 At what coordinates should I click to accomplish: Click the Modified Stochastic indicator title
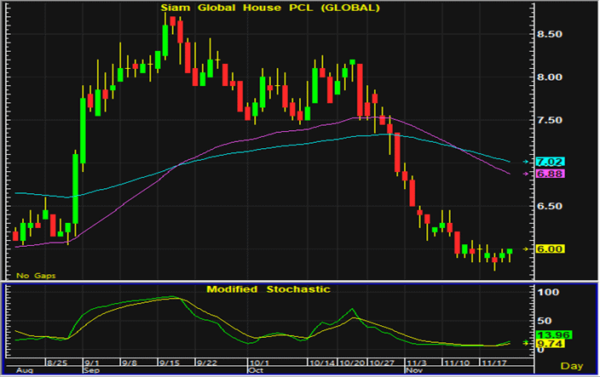tap(268, 289)
